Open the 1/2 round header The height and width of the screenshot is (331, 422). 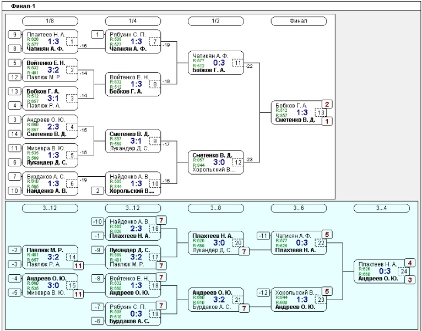[216, 21]
